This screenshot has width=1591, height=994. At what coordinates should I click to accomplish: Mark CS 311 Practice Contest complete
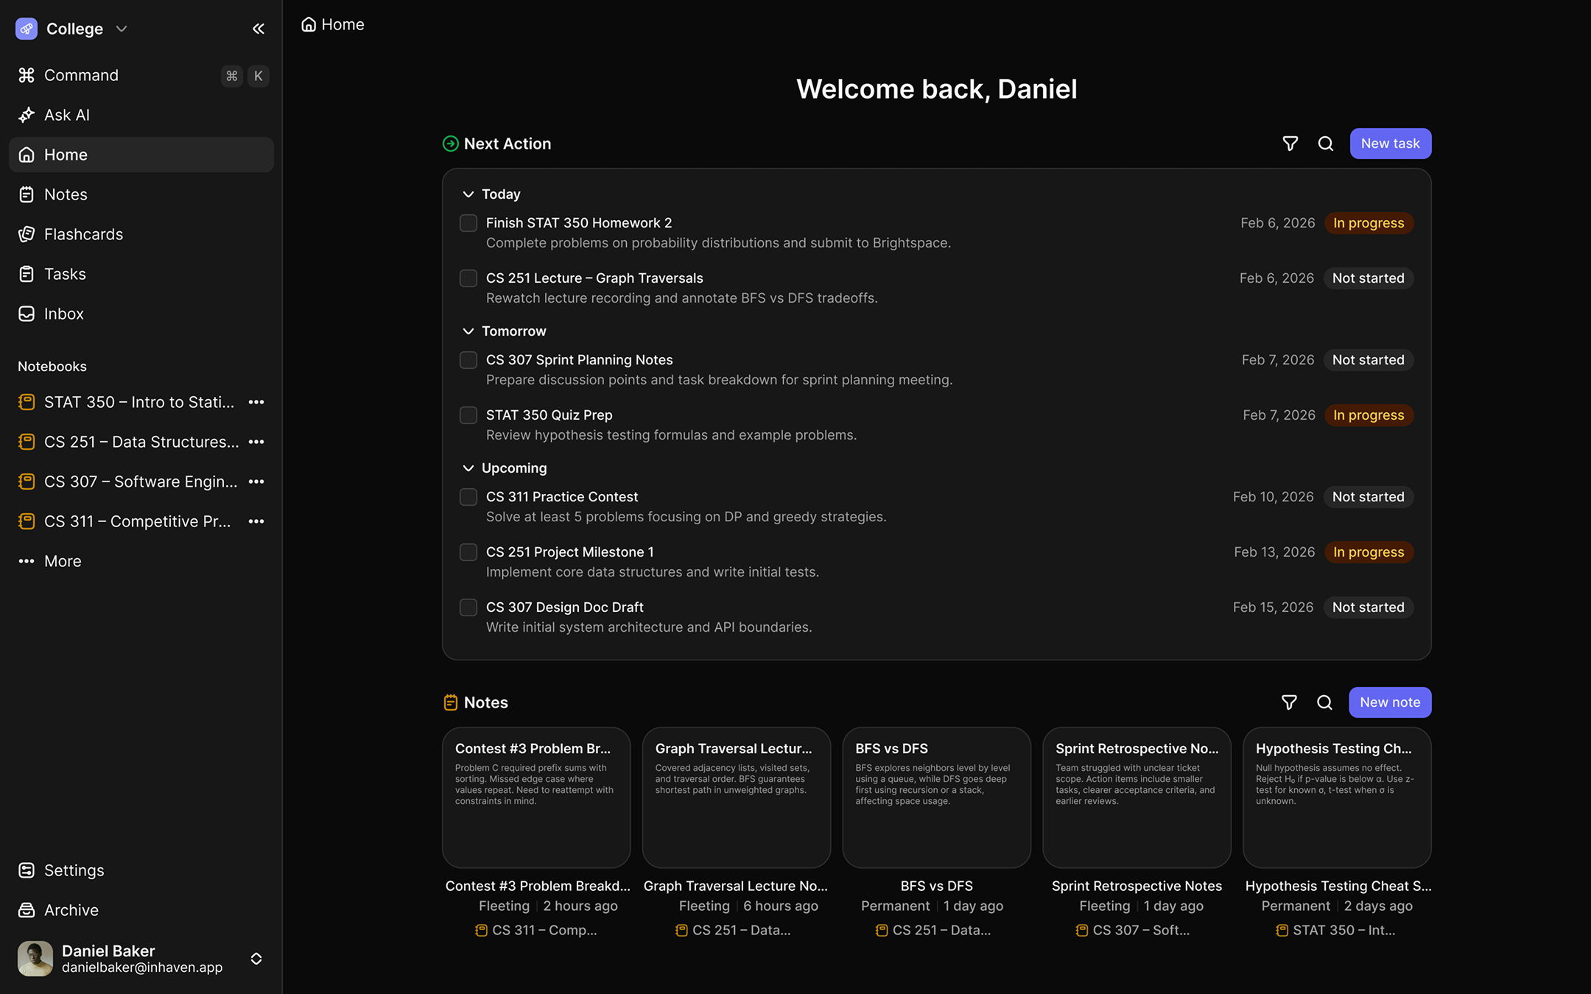(x=468, y=497)
